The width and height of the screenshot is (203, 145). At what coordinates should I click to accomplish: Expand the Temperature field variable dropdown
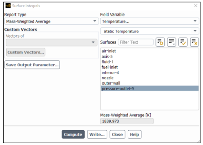tap(150, 21)
